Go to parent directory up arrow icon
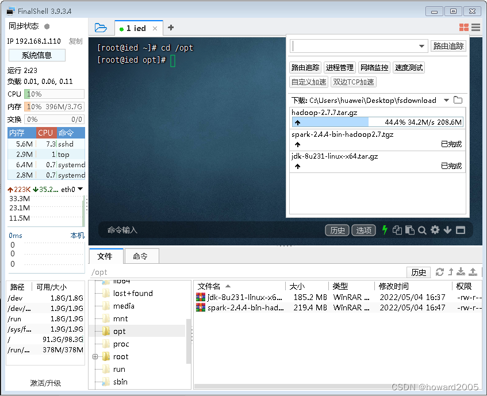 [451, 272]
